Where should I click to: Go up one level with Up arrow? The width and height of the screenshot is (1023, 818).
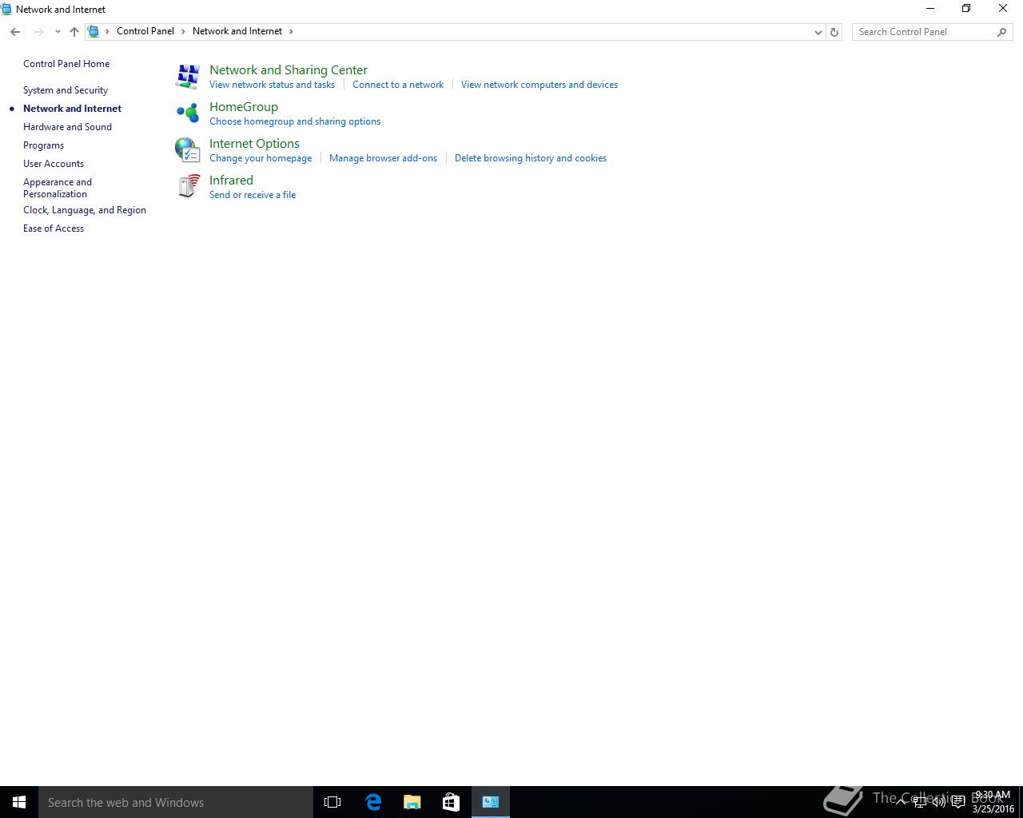74,32
